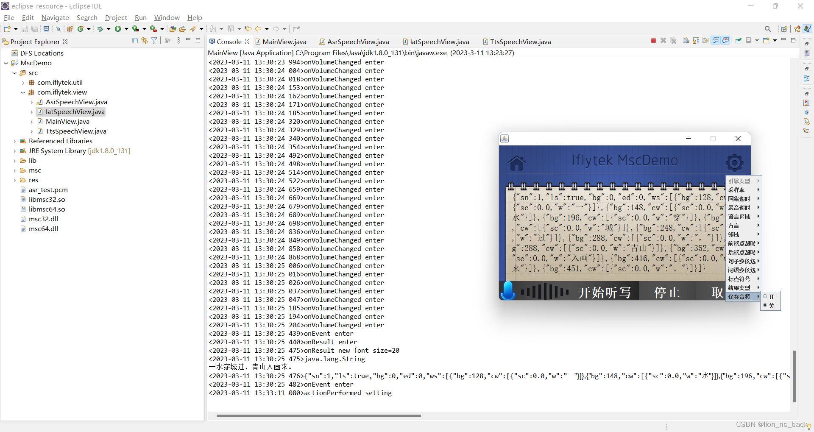Click the Open Task briefcase icon
Image resolution: width=814 pixels, height=432 pixels.
[182, 29]
